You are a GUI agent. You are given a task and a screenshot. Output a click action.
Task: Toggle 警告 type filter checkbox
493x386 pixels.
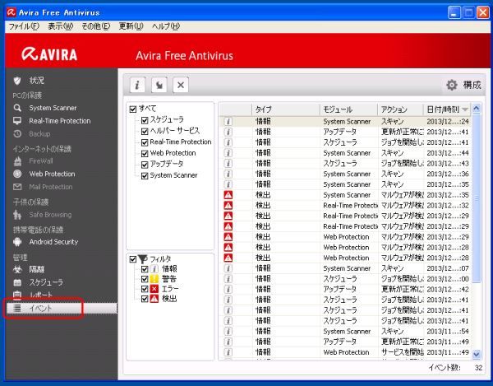pyautogui.click(x=145, y=279)
